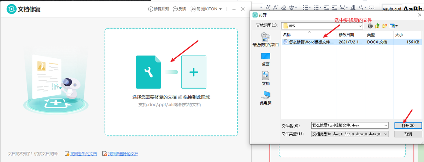Click the 打开 dialog title icon
This screenshot has height=162, width=424.
(x=255, y=15)
